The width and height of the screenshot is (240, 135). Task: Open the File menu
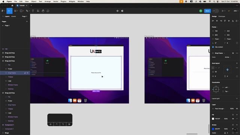pos(15,1)
